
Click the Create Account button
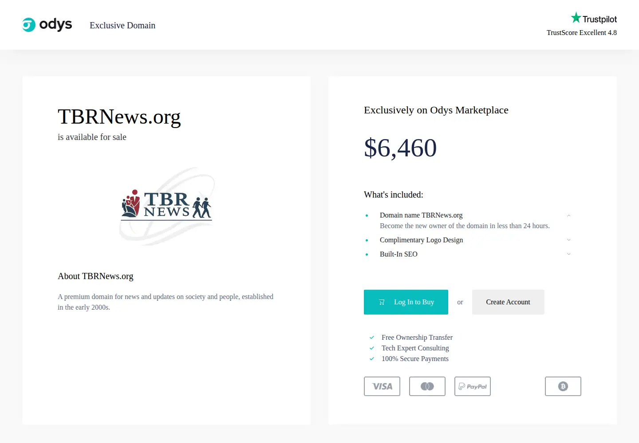pyautogui.click(x=508, y=302)
